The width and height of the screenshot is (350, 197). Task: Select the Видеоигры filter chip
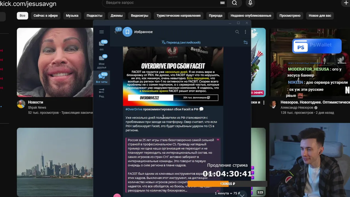[x=139, y=16]
